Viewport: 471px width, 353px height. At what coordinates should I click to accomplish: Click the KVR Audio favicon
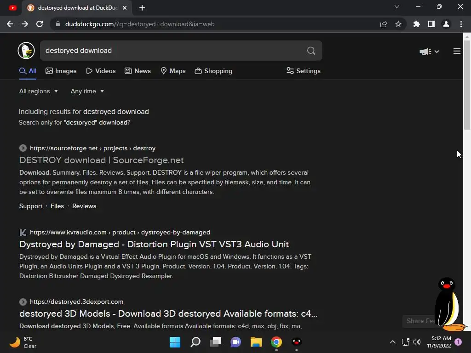(x=23, y=232)
